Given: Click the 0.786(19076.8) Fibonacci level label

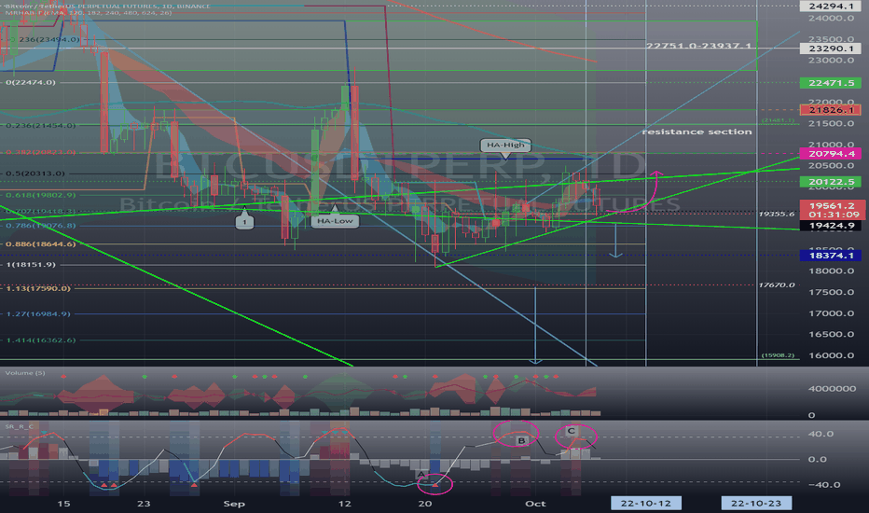Looking at the screenshot, I should 40,226.
